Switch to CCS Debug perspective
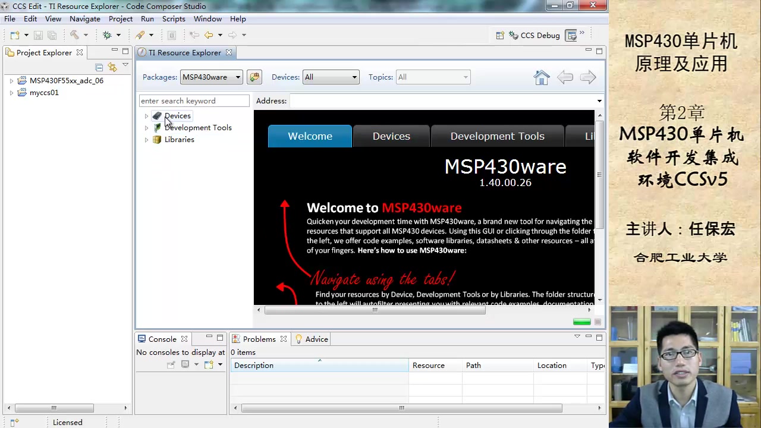 coord(534,35)
